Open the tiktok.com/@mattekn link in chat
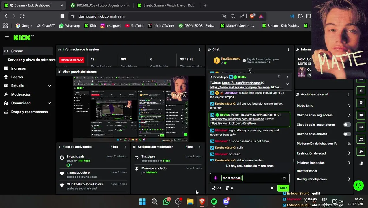This screenshot has height=208, width=368. coord(233,123)
